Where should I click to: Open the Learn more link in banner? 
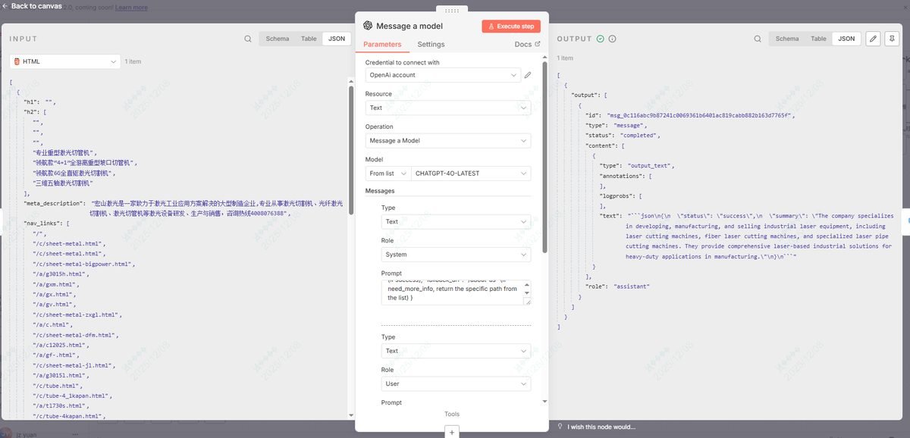(131, 8)
